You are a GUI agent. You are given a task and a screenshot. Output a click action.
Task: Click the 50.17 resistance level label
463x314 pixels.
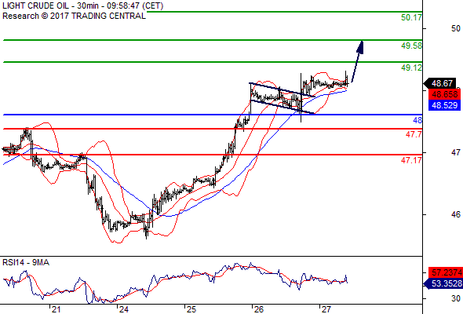click(x=411, y=17)
